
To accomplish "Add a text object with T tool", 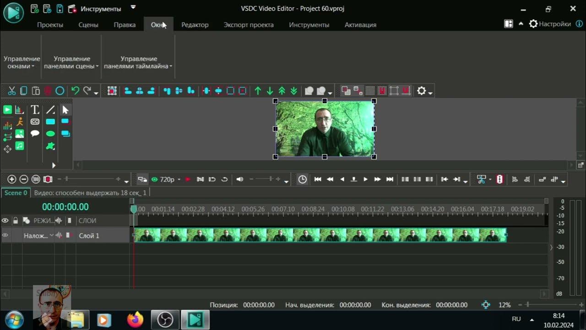I will [35, 110].
